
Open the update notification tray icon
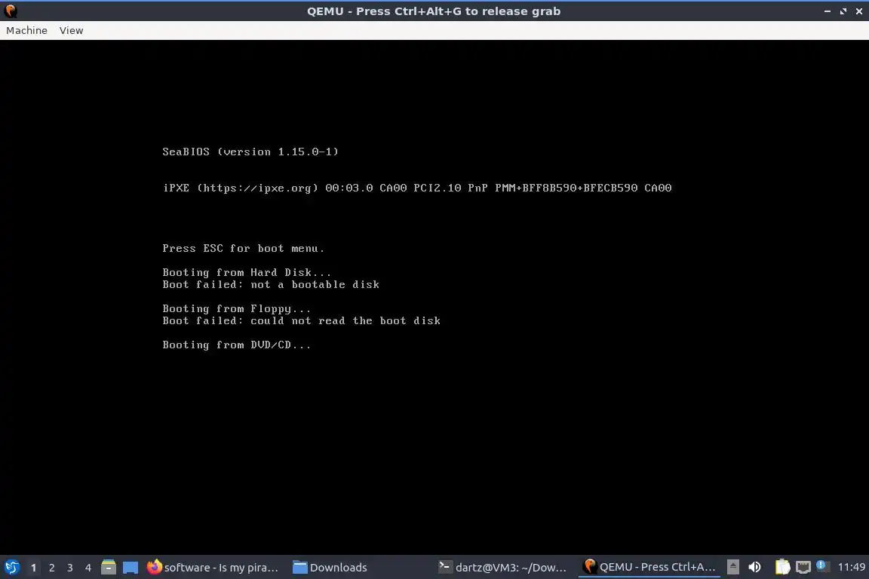coord(822,566)
